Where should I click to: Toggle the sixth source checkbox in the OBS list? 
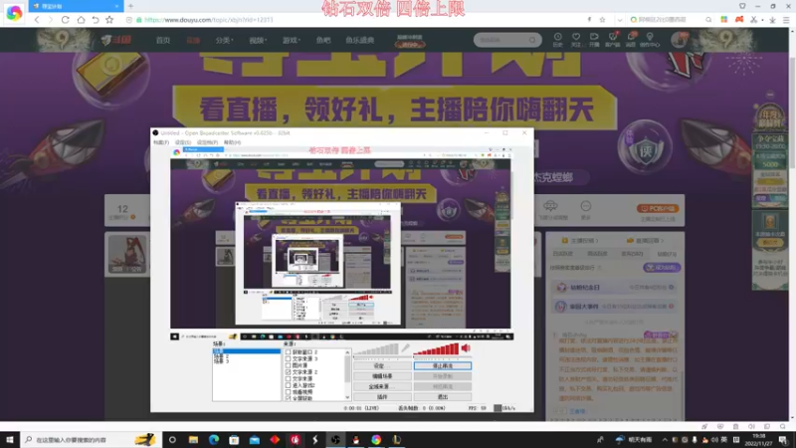pos(288,385)
